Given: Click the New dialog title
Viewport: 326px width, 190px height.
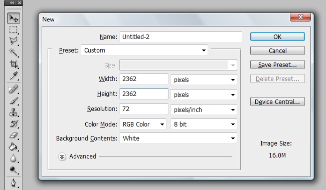Looking at the screenshot, I should pyautogui.click(x=48, y=19).
